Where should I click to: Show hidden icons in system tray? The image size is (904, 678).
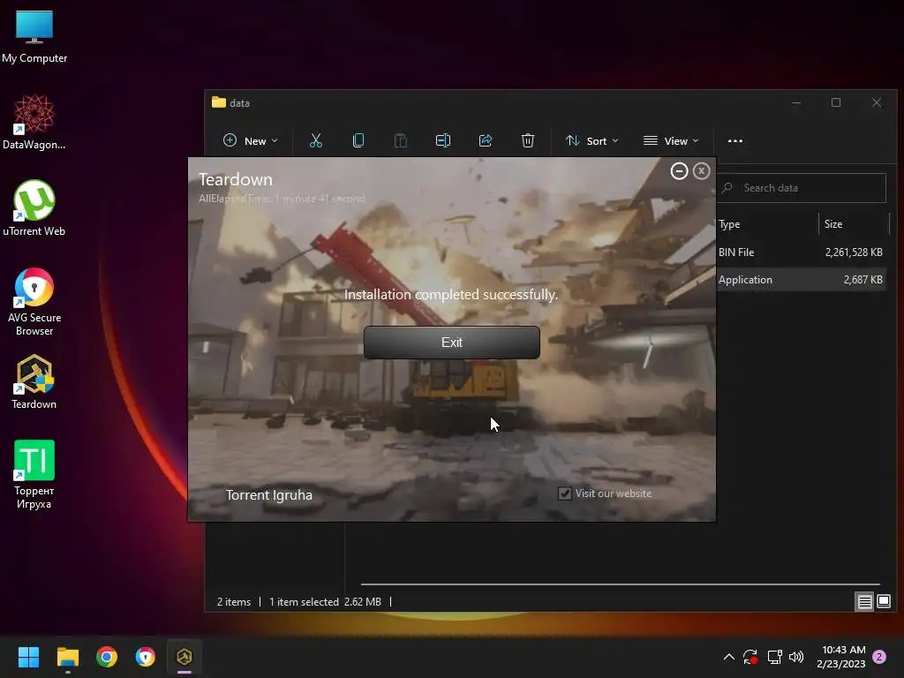728,657
